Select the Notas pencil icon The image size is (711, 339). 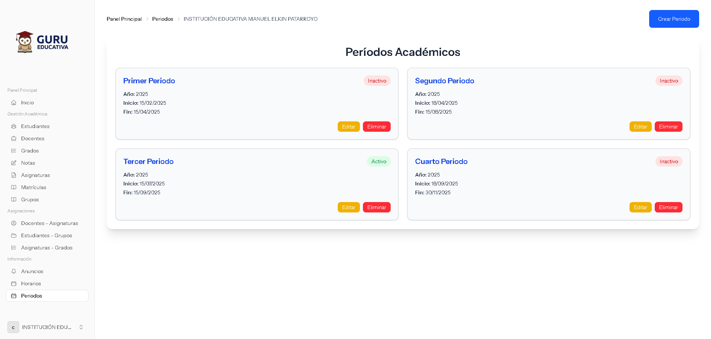(13, 163)
